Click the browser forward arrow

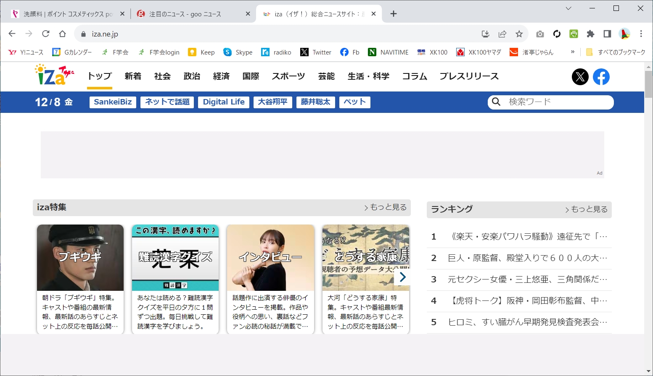(x=29, y=34)
